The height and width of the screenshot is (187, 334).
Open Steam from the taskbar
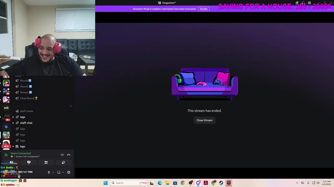(x=221, y=183)
